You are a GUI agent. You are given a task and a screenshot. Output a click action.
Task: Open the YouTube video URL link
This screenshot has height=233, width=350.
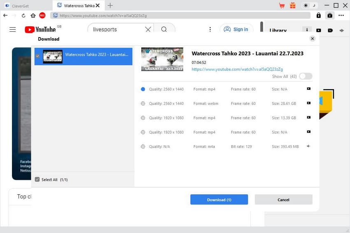click(237, 69)
